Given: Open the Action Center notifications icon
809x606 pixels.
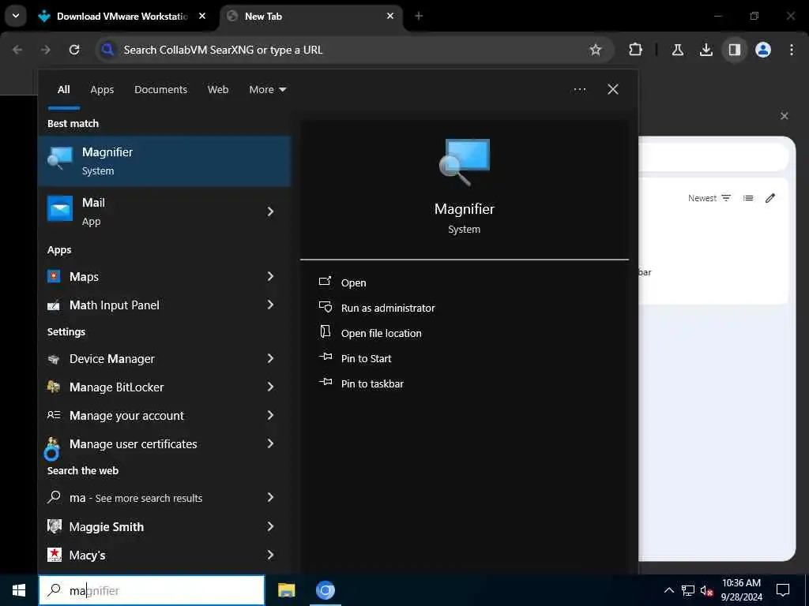Looking at the screenshot, I should [x=783, y=590].
